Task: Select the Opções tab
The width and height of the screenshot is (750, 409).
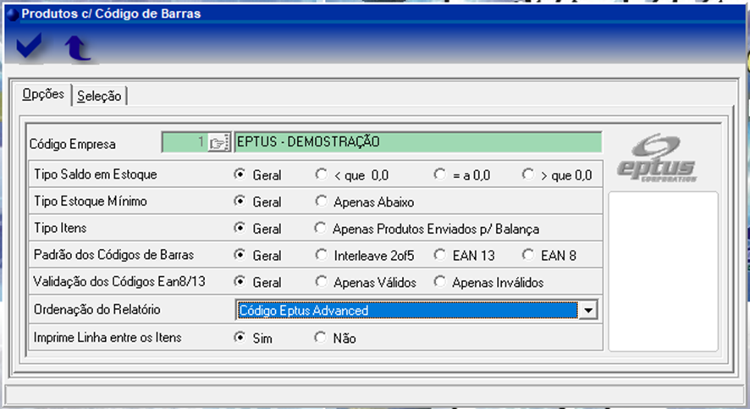Action: [x=43, y=95]
